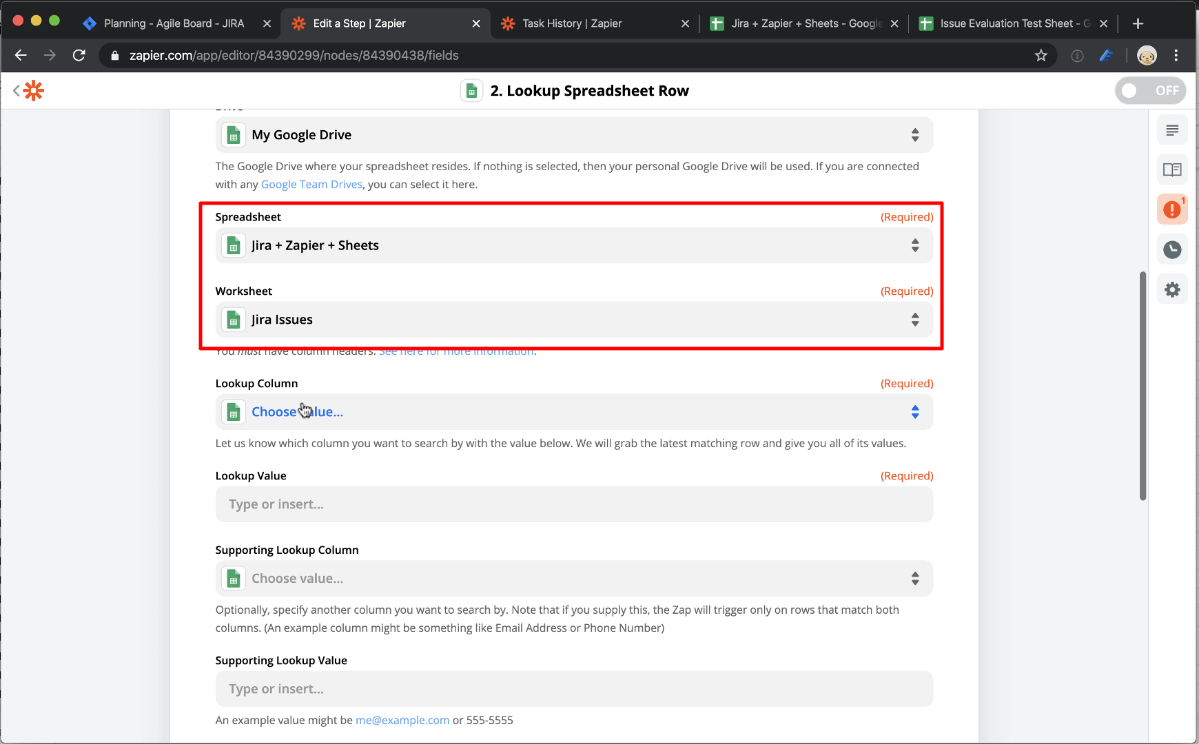Viewport: 1199px width, 744px height.
Task: Click the padlock site info icon
Action: (x=115, y=55)
